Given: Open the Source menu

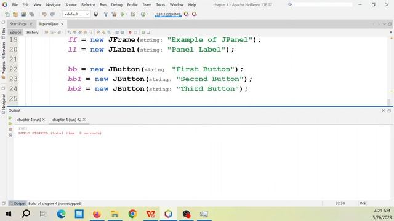Looking at the screenshot, I should coord(71,5).
